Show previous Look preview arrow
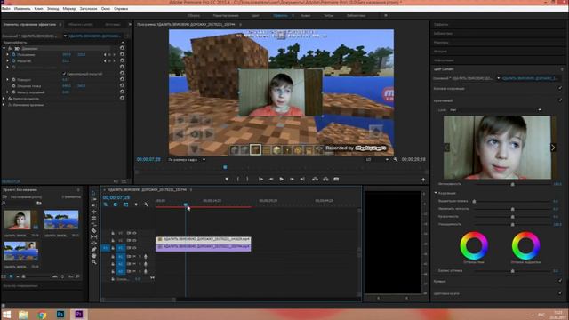569x320 pixels. click(x=446, y=148)
